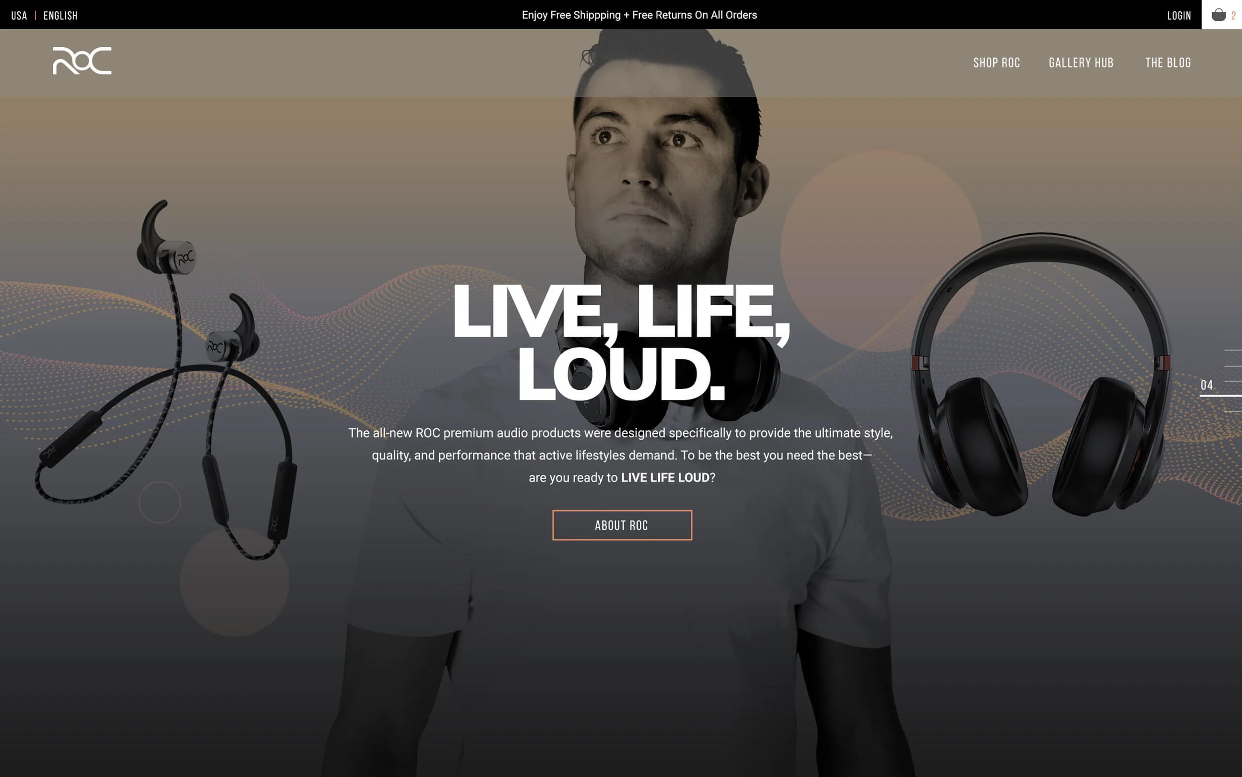Viewport: 1242px width, 777px height.
Task: Jump to the second slide indicator line
Action: click(x=1233, y=366)
